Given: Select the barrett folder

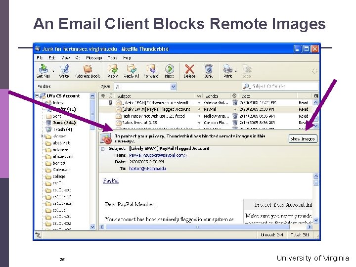Looking at the screenshot, I should coord(59,163).
